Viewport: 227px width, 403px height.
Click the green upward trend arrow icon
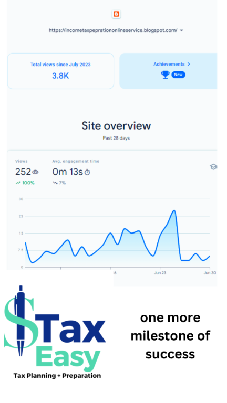[x=18, y=183]
